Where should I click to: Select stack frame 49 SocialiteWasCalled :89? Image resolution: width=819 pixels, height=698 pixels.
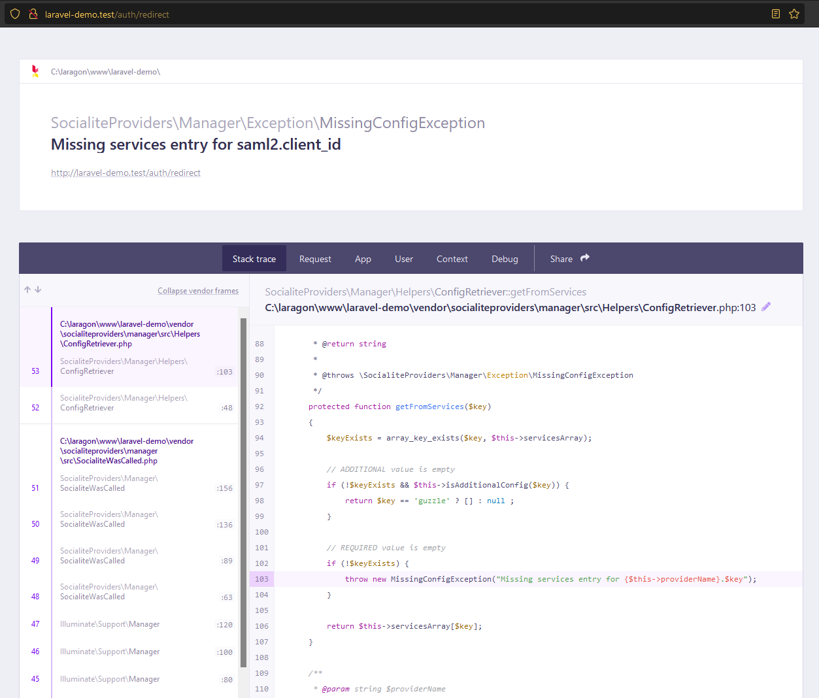[129, 556]
